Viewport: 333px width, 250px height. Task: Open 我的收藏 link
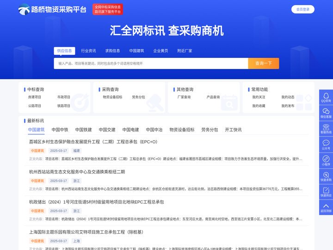tap(259, 106)
